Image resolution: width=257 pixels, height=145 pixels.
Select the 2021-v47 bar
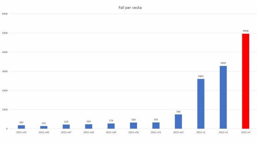[66, 127]
